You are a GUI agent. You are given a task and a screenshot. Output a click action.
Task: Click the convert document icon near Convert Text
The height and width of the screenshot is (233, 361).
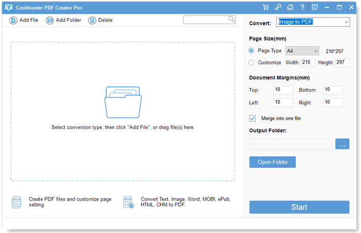(128, 202)
